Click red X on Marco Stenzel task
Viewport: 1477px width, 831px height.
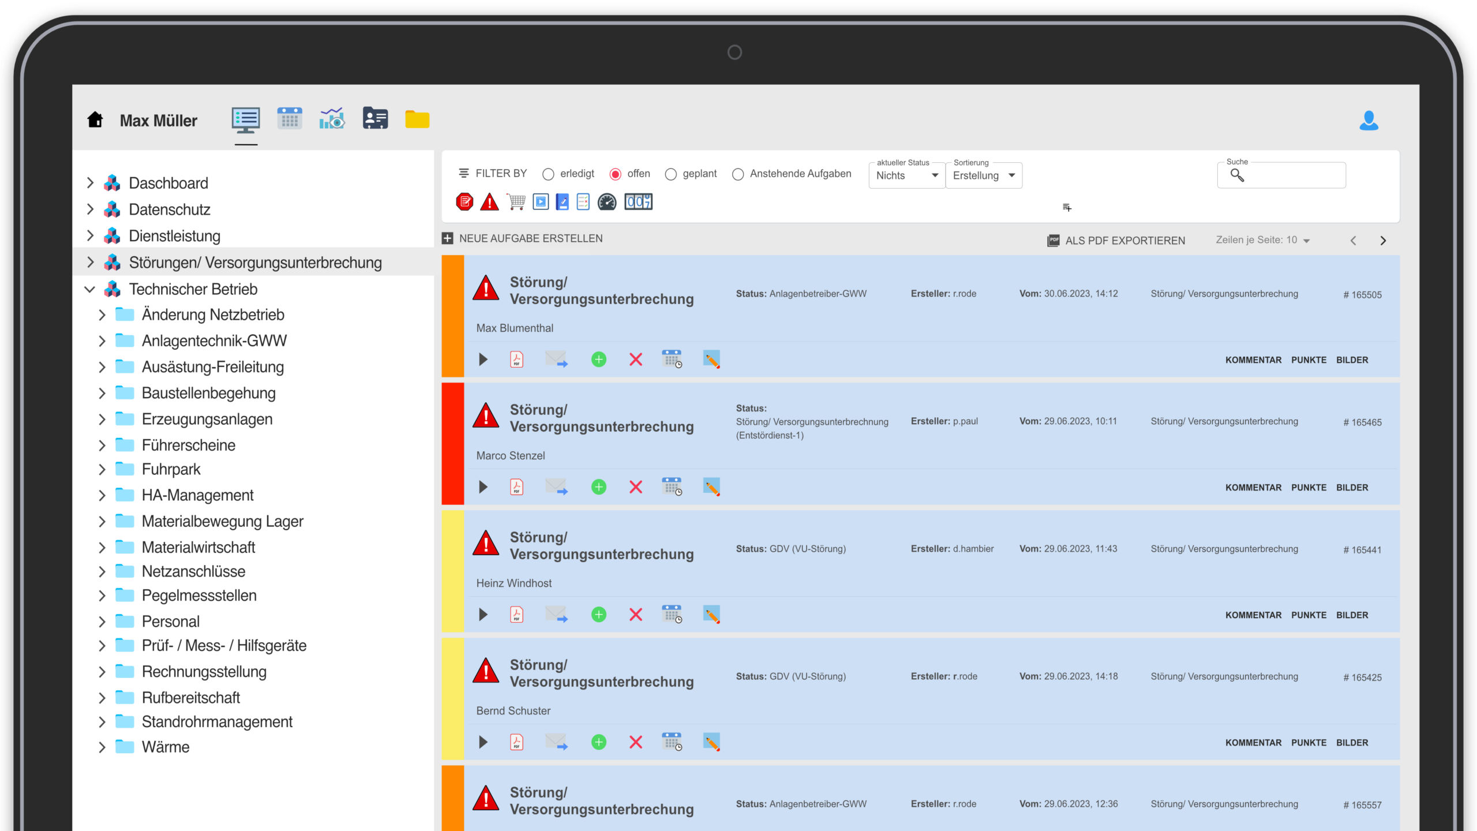[x=636, y=487]
